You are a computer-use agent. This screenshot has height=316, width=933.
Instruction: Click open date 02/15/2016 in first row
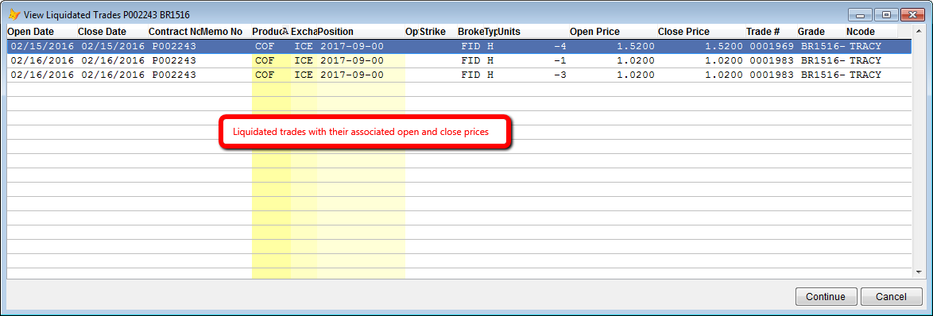(x=42, y=46)
